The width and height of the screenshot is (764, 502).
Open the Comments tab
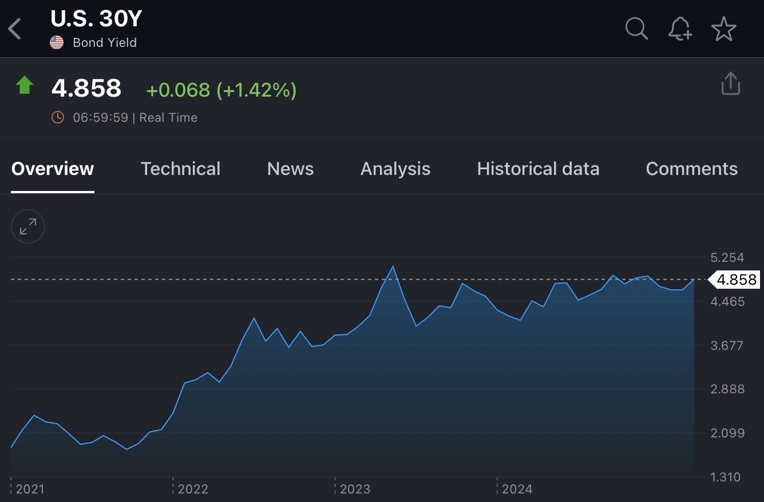[691, 169]
